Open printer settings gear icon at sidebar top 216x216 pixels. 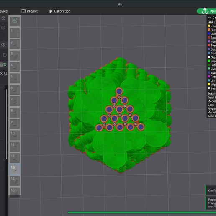click(x=3, y=18)
